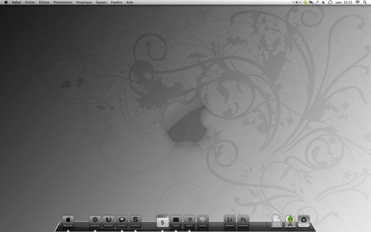Open the envelope mail Client dock icon
Screen dimensions: 371x232
point(176,221)
